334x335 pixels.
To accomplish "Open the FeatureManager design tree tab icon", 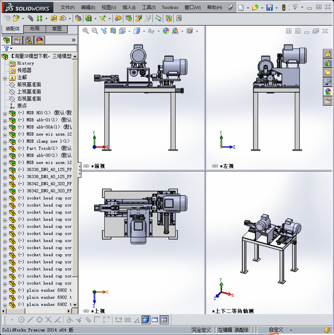I will [x=6, y=40].
